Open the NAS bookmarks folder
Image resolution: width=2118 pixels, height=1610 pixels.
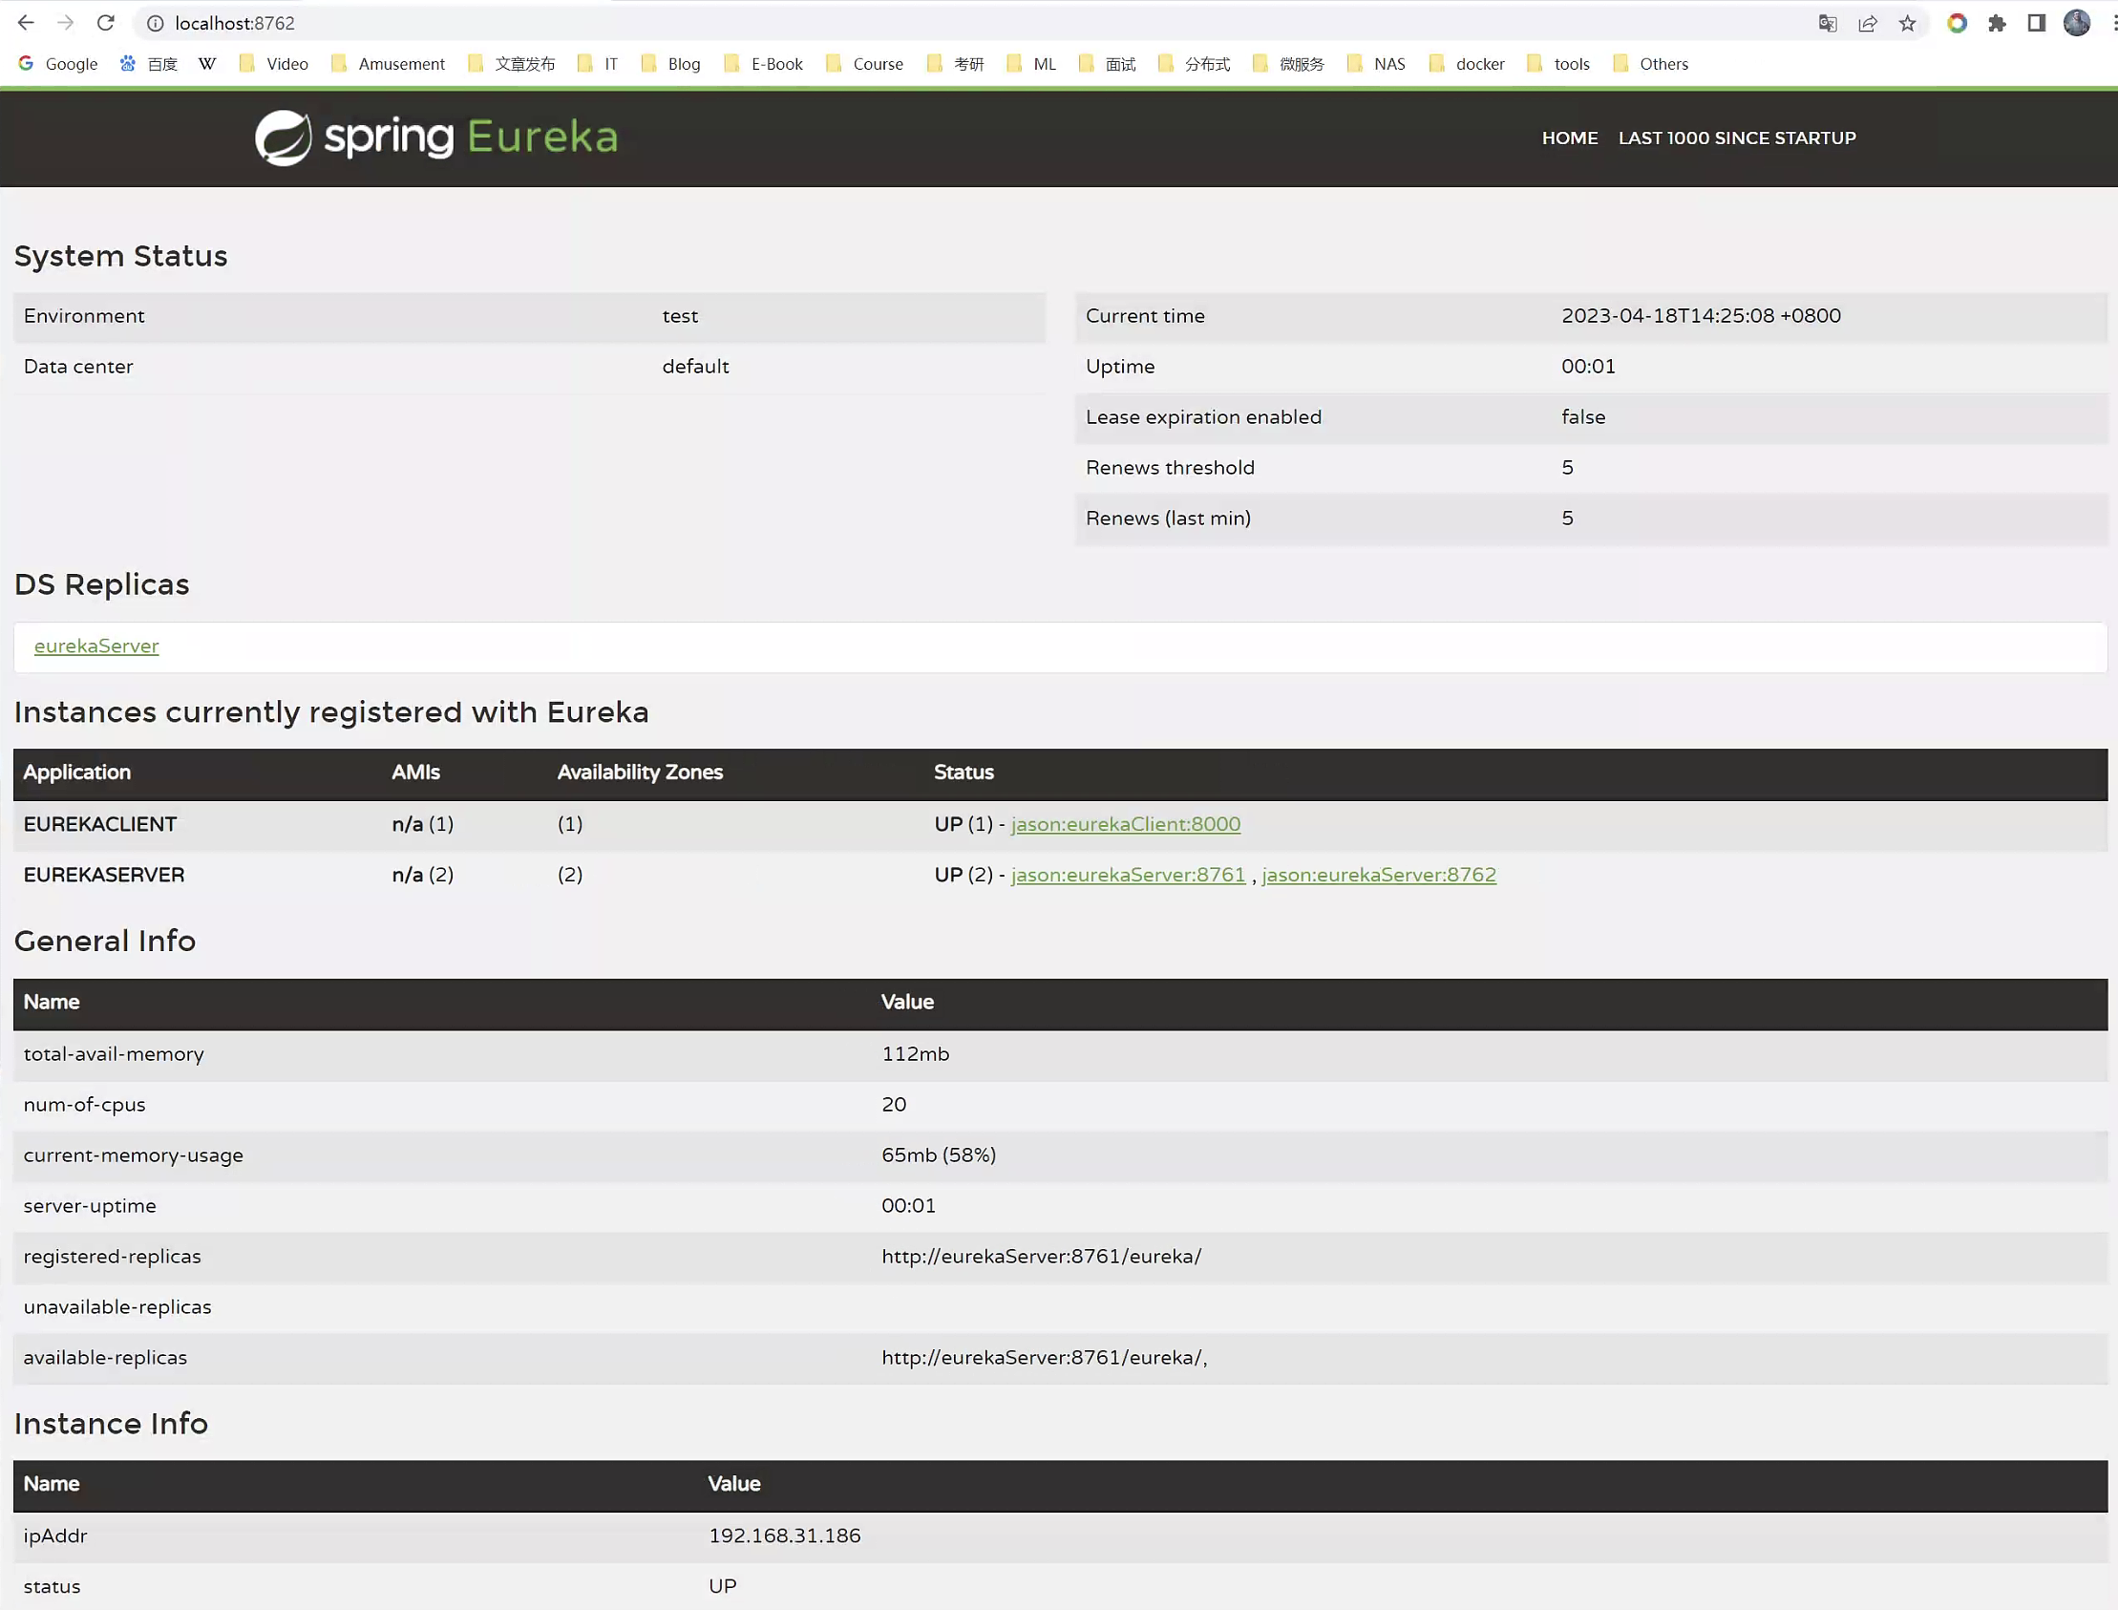point(1376,64)
